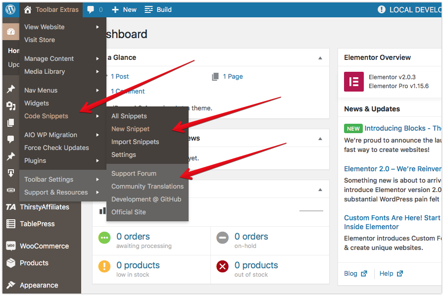Click the WooCommerce Woo icon
This screenshot has height=296, width=444.
11,246
